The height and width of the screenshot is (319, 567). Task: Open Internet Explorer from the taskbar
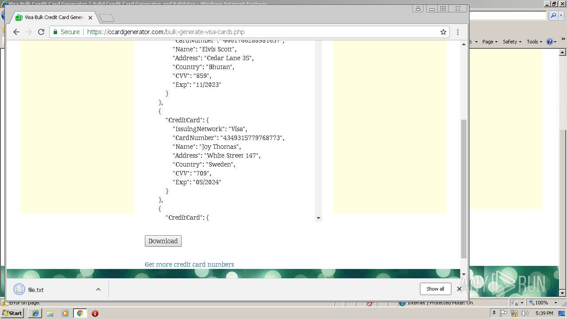pyautogui.click(x=35, y=313)
